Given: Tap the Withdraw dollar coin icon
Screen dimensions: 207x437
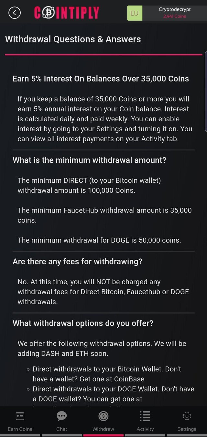Looking at the screenshot, I should 103,416.
